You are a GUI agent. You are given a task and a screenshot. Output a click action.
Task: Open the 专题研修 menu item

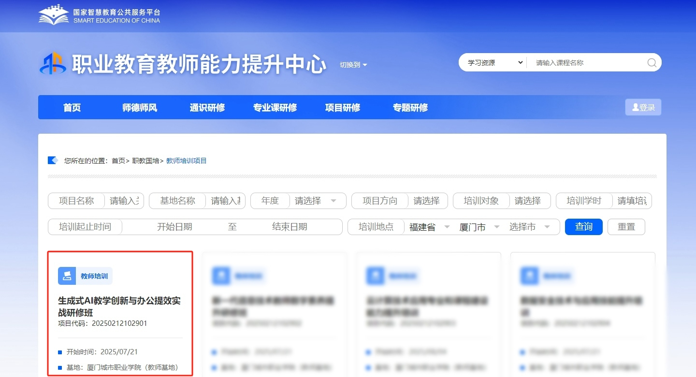pyautogui.click(x=410, y=108)
